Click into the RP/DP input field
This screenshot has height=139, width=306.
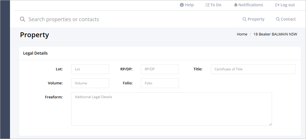coord(160,69)
